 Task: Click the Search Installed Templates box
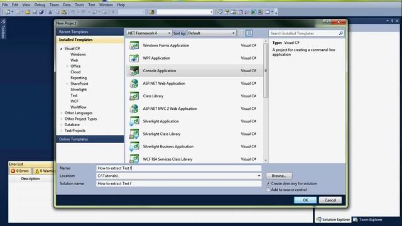pos(306,33)
